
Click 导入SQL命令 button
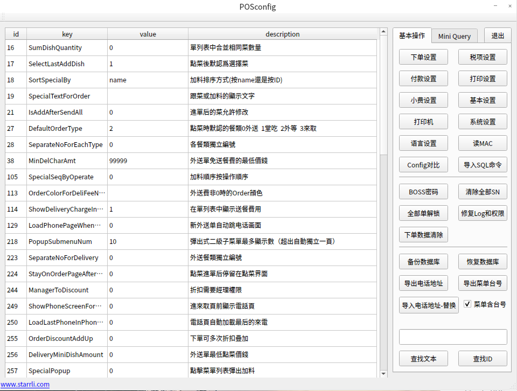[483, 165]
